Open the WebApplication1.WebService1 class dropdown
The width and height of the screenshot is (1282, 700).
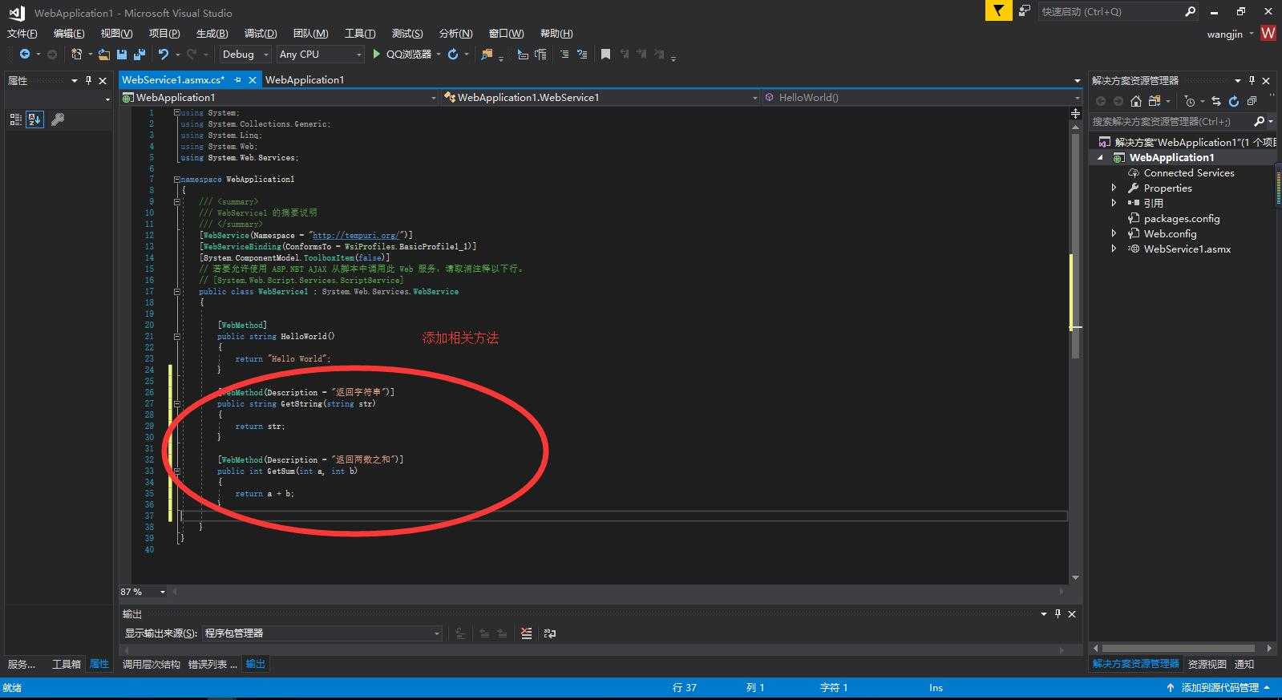[x=601, y=97]
